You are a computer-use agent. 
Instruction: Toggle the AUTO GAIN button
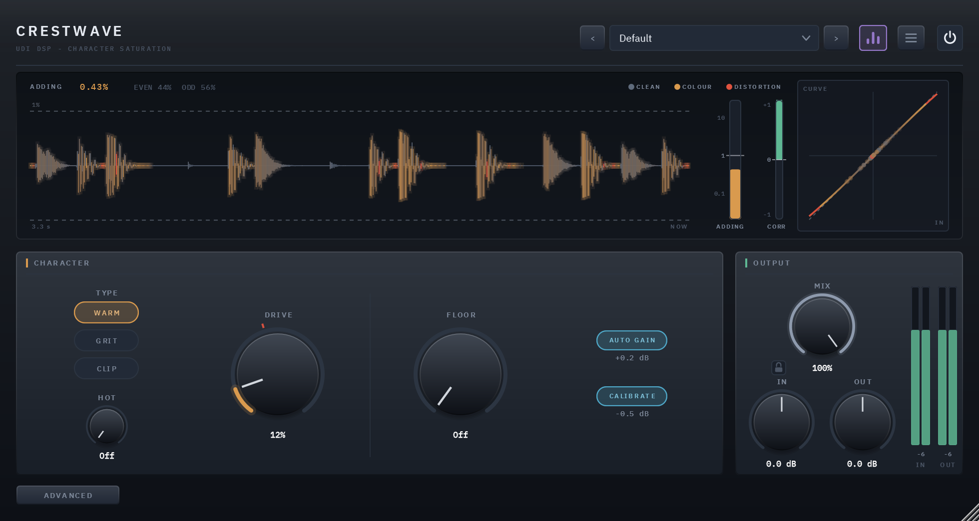coord(632,340)
